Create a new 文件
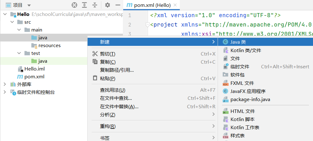Viewport: 313px width, 141px height. (x=265, y=59)
